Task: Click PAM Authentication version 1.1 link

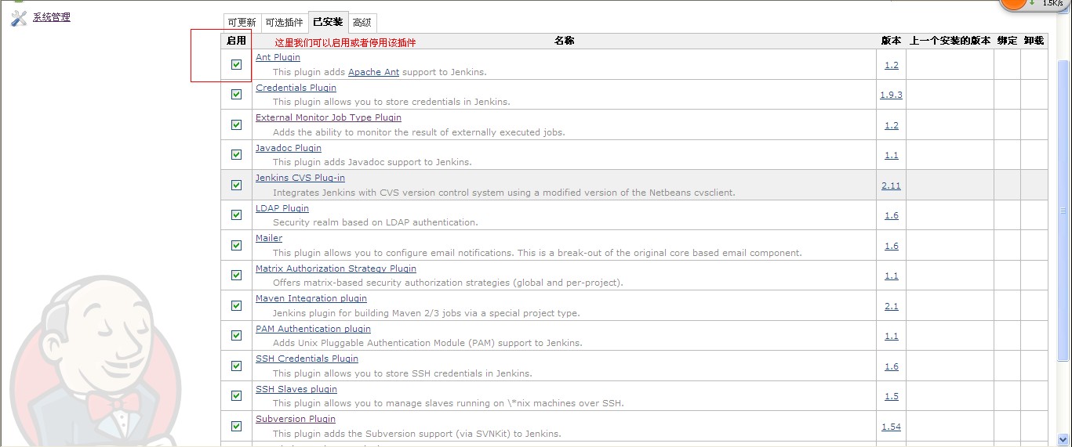Action: point(892,336)
